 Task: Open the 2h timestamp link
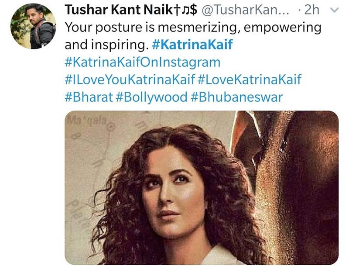tap(311, 10)
